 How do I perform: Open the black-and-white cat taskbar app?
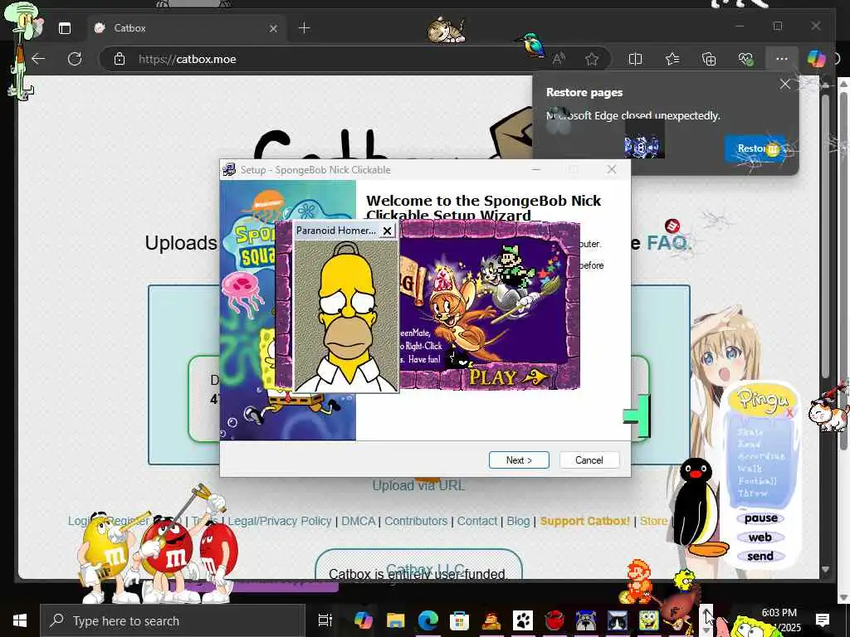(617, 620)
